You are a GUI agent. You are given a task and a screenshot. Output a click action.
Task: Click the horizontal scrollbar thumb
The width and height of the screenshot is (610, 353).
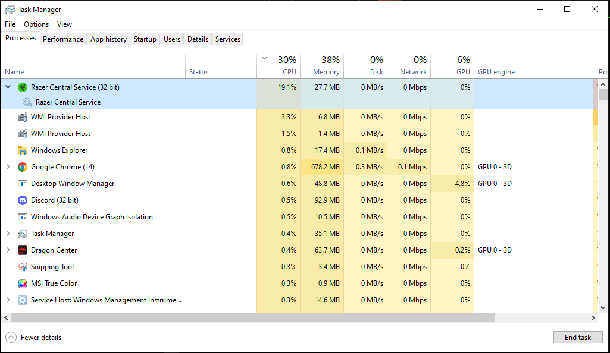[x=253, y=318]
